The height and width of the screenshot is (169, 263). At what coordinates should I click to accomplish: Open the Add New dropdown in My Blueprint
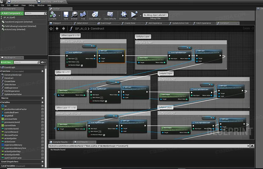(7, 62)
